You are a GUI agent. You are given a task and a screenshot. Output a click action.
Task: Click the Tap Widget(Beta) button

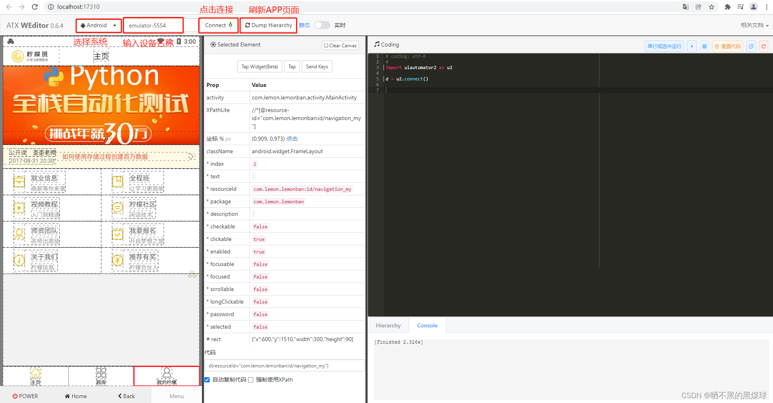point(259,67)
